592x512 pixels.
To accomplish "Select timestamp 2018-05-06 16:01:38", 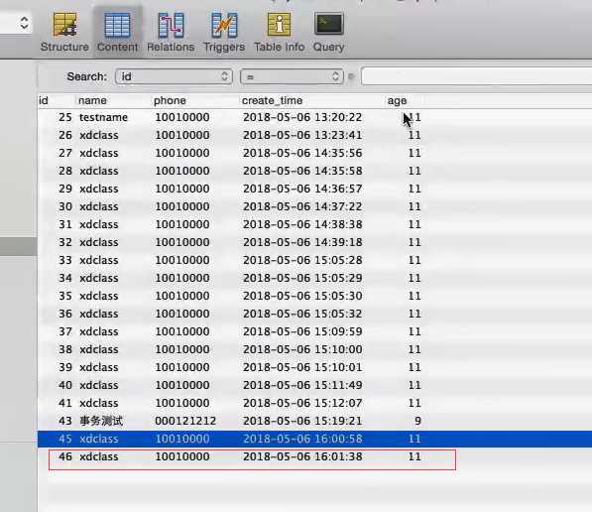I will tap(302, 456).
